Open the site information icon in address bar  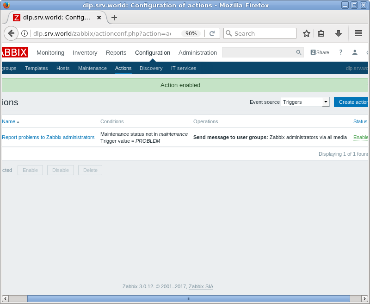[x=25, y=33]
